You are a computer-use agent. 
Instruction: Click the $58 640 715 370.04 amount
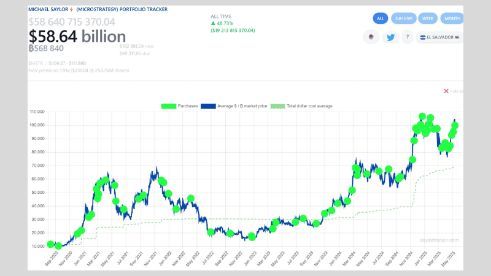(x=72, y=22)
